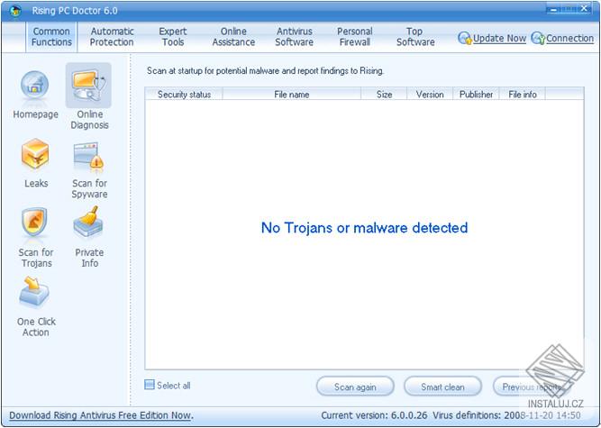
Task: Click the Scan again button
Action: click(x=355, y=387)
